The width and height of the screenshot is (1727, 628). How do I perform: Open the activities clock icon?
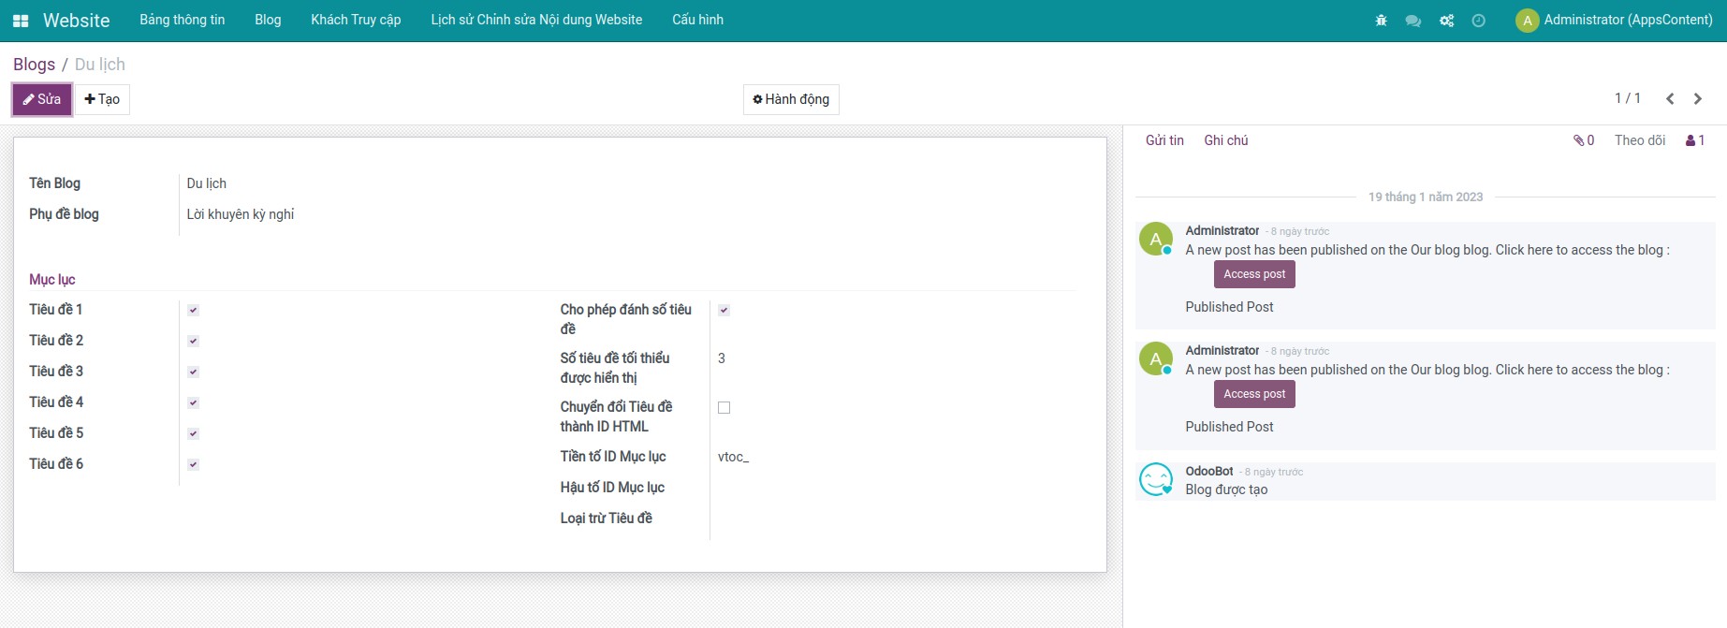point(1478,21)
